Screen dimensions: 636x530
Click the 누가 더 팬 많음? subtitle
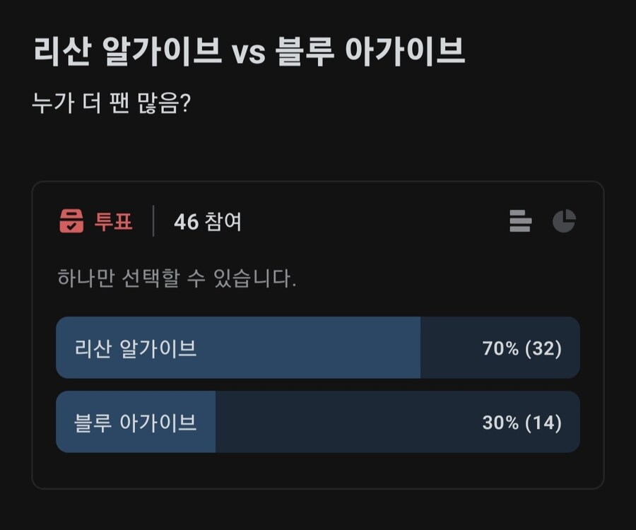(x=110, y=105)
